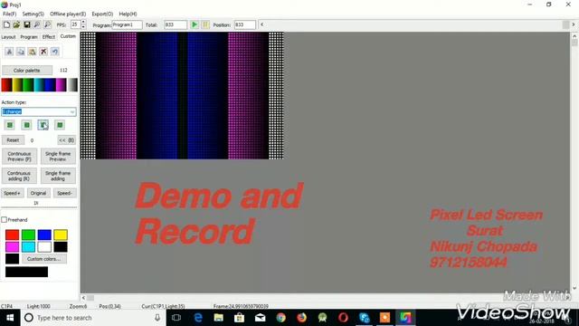Select the yellow color swatch
This screenshot has height=326, width=579.
click(x=61, y=235)
